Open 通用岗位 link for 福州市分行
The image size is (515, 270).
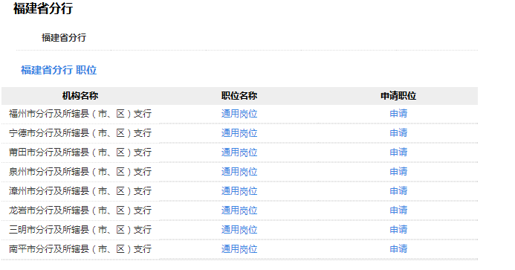239,114
